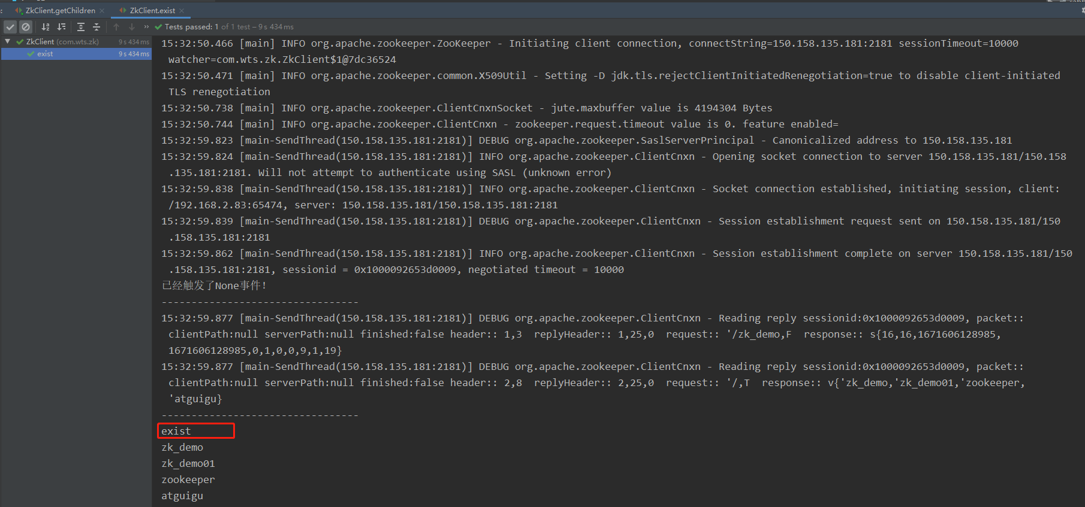The width and height of the screenshot is (1085, 507).
Task: Show more toolbar actions chevron
Action: [x=146, y=27]
